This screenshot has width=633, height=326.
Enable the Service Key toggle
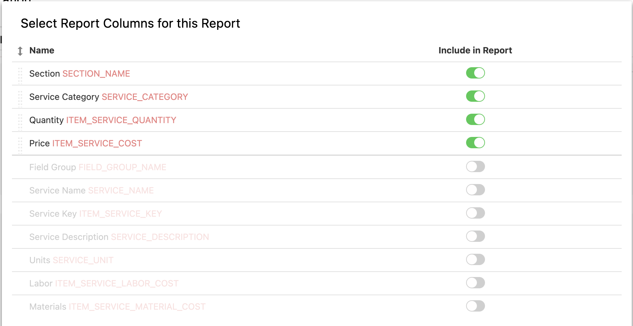(x=475, y=213)
